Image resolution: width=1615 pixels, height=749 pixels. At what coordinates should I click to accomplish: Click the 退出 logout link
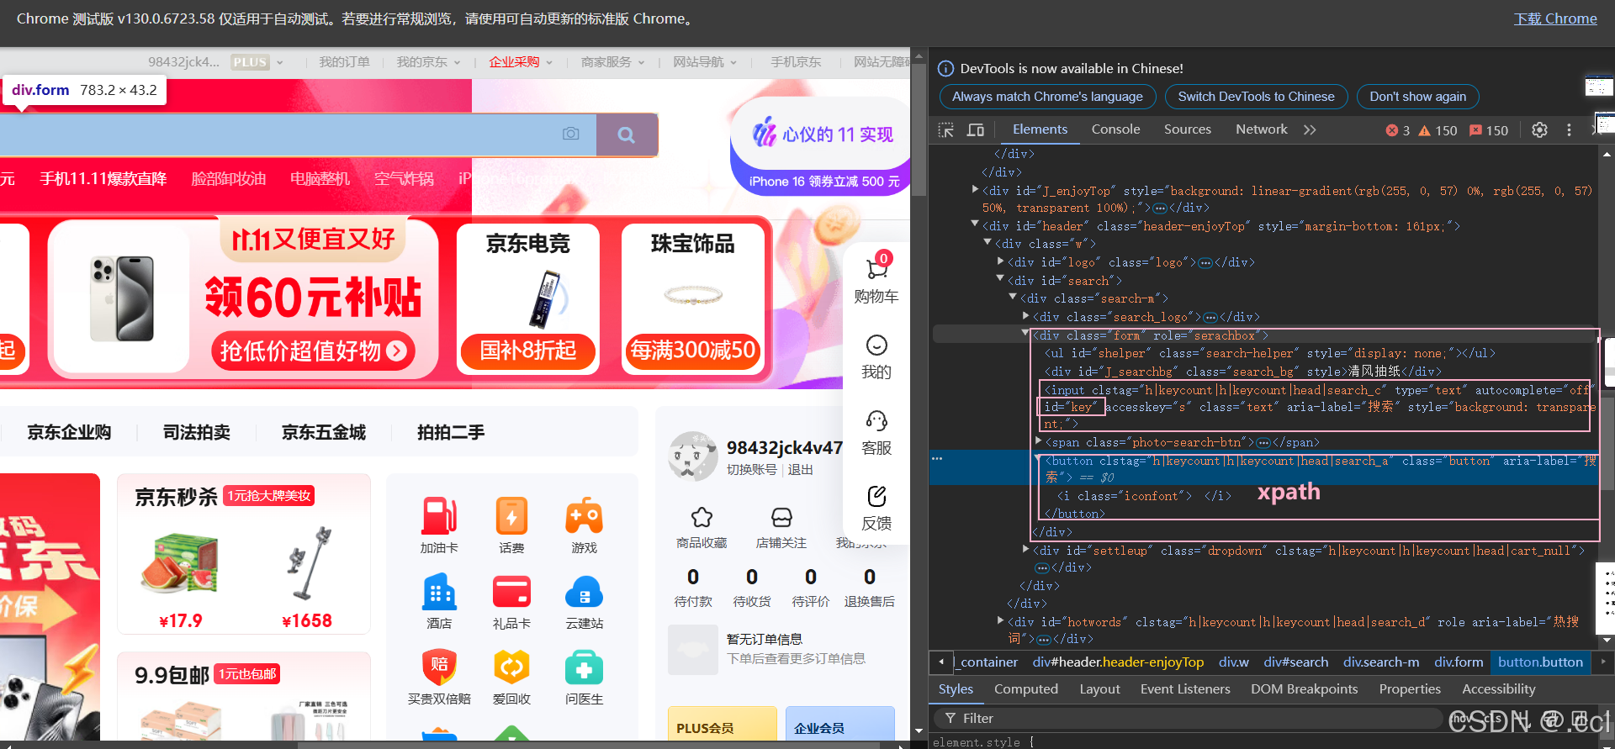(x=800, y=470)
